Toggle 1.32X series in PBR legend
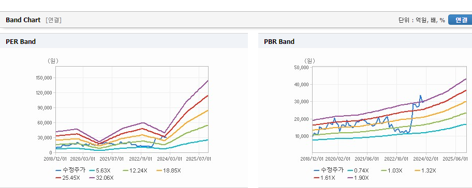The image size is (472, 188). 425,170
